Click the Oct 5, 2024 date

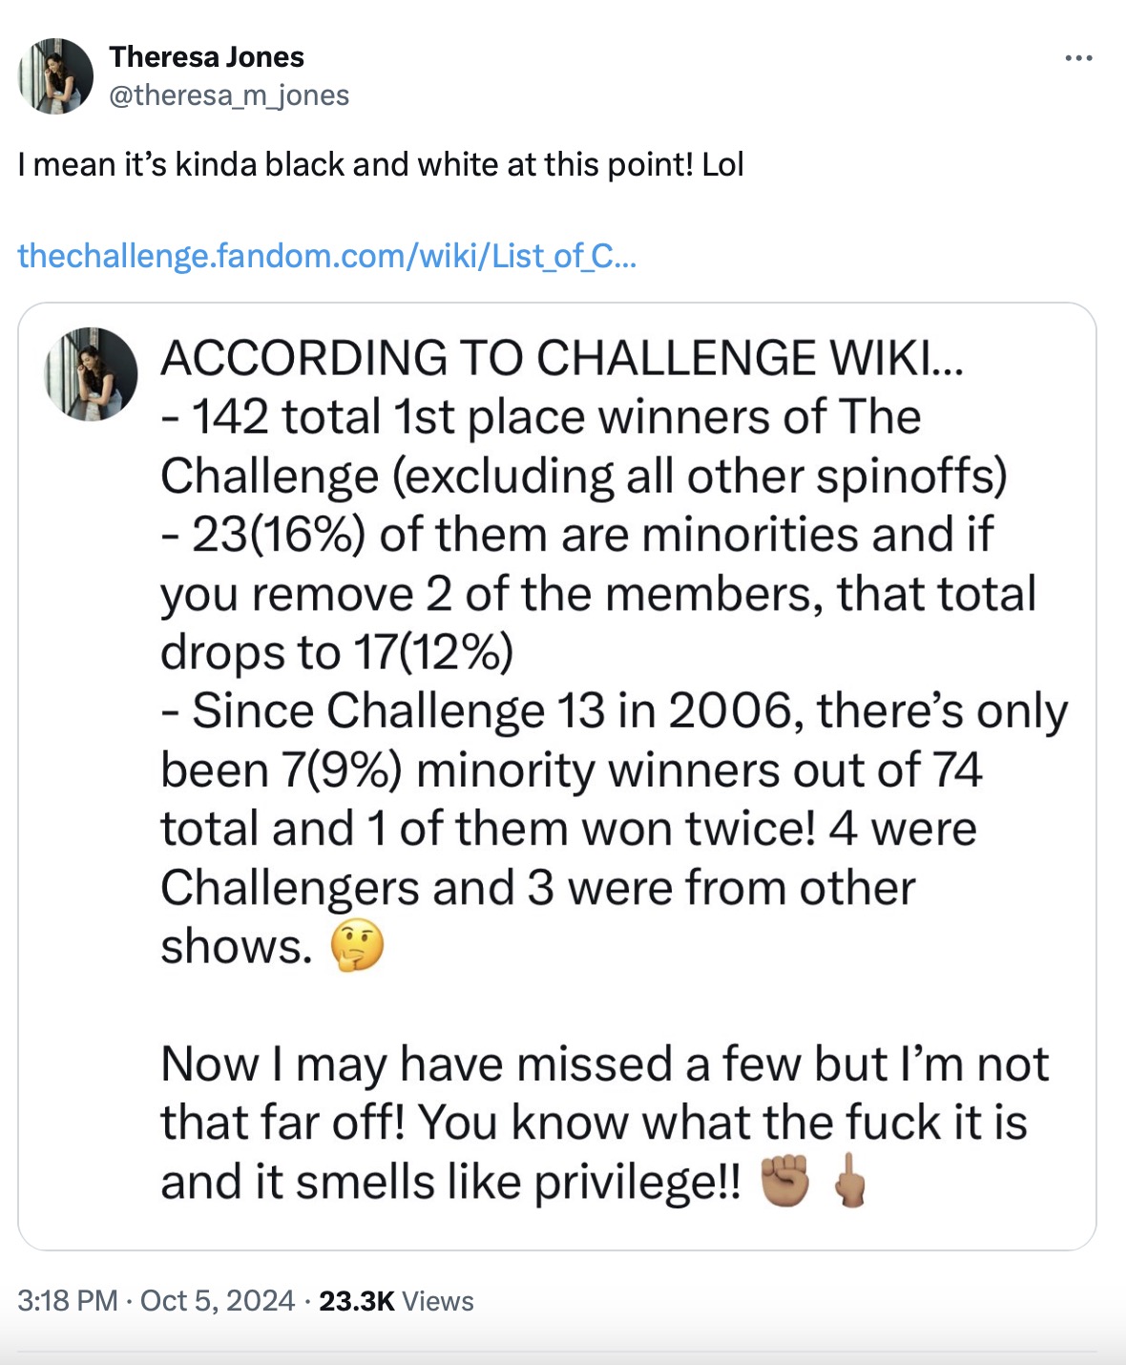(218, 1301)
